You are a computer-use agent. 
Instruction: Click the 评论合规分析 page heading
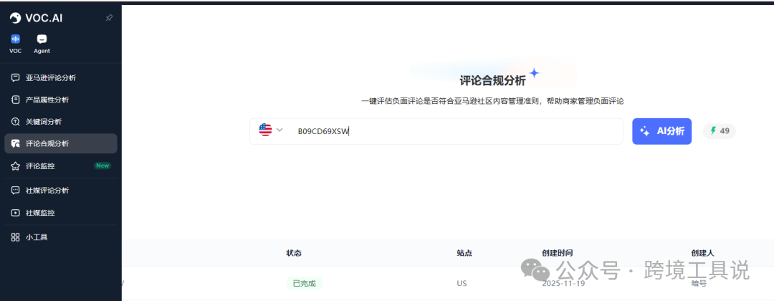(492, 81)
